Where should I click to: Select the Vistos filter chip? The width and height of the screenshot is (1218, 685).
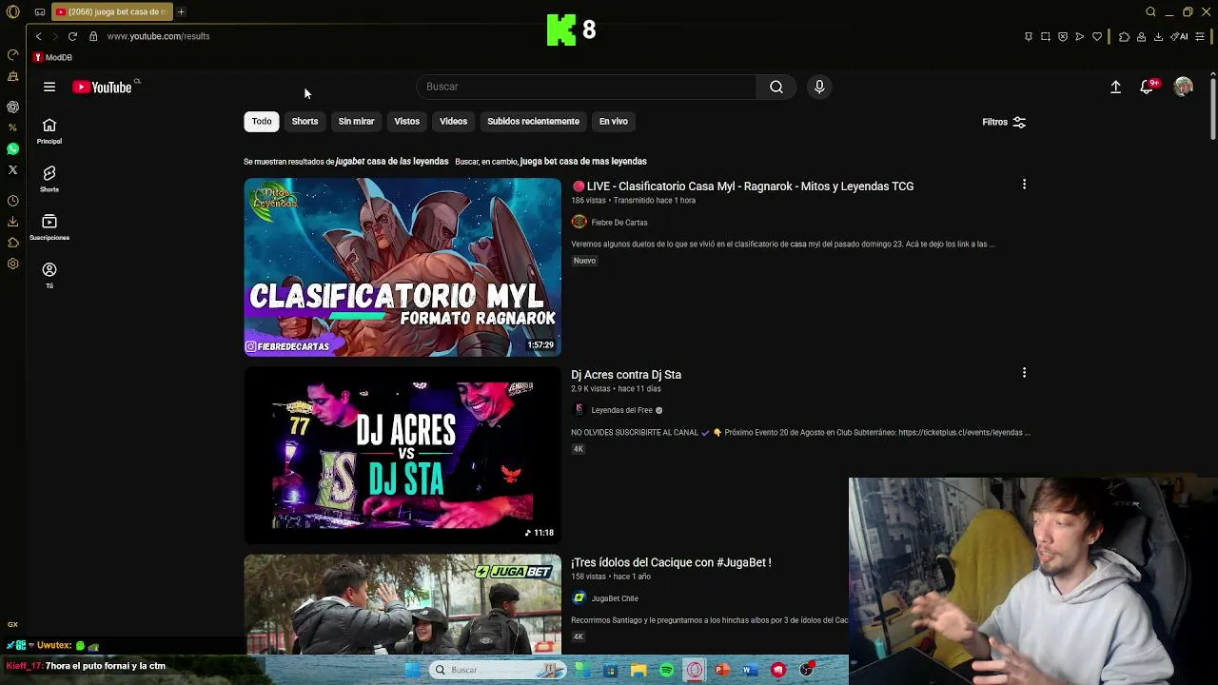pyautogui.click(x=406, y=121)
